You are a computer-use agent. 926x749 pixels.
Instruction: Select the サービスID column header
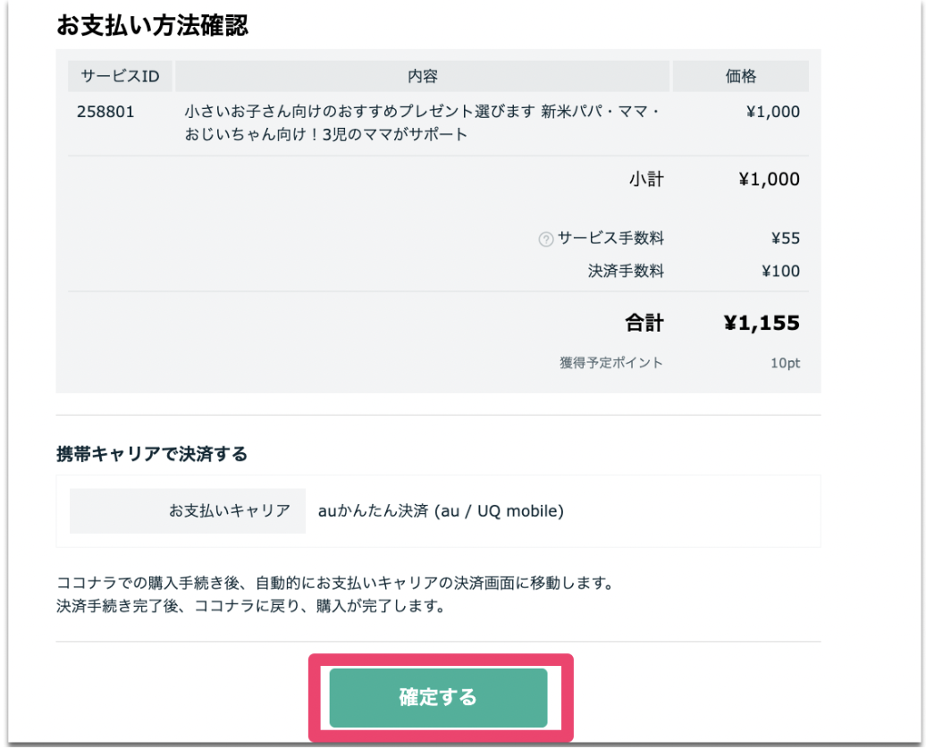tap(120, 76)
